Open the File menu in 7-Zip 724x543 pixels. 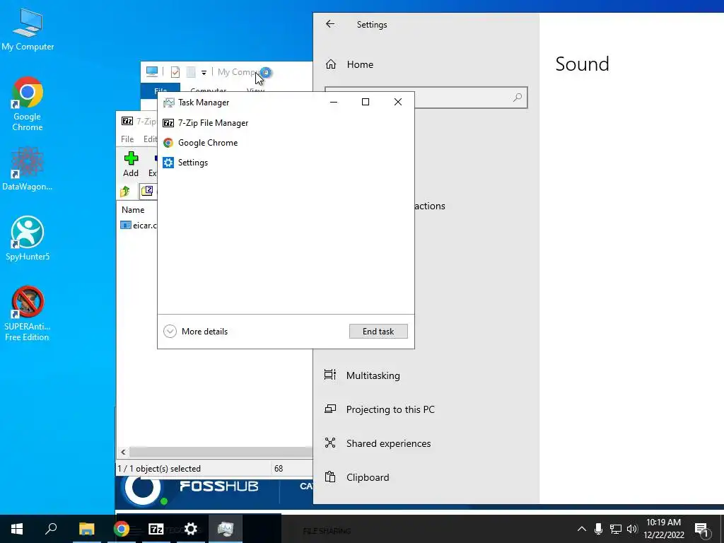point(127,139)
